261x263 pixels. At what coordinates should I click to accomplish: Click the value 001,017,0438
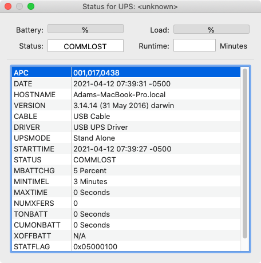[x=96, y=73]
